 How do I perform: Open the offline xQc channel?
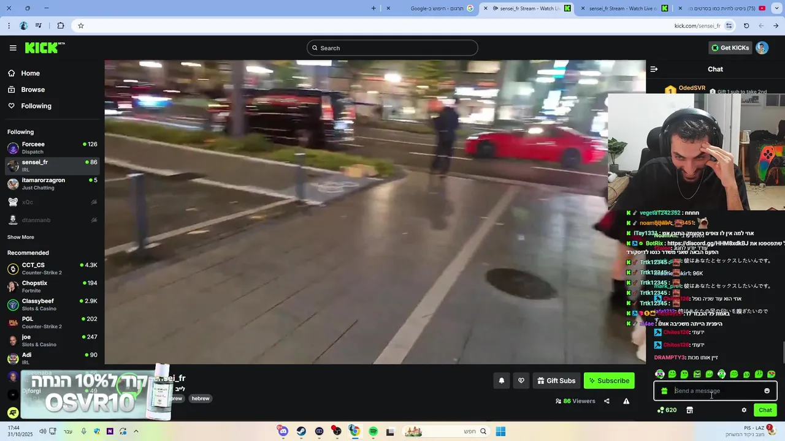tap(52, 202)
